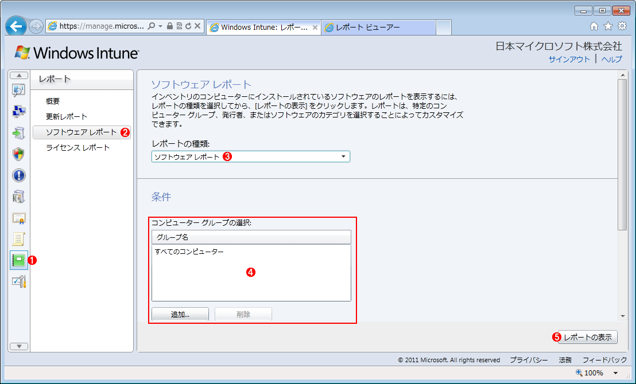This screenshot has width=636, height=384.
Task: Open System Overview workspace icon in sidebar
Action: coord(19,90)
